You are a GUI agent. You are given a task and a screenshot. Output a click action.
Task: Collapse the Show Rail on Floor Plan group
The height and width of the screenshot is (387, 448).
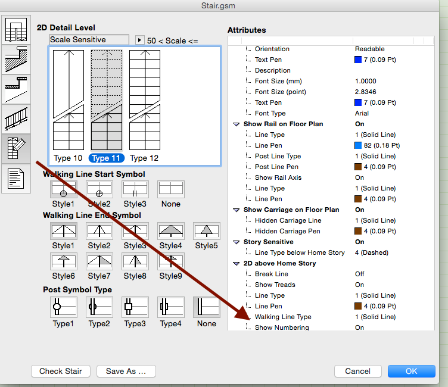237,124
